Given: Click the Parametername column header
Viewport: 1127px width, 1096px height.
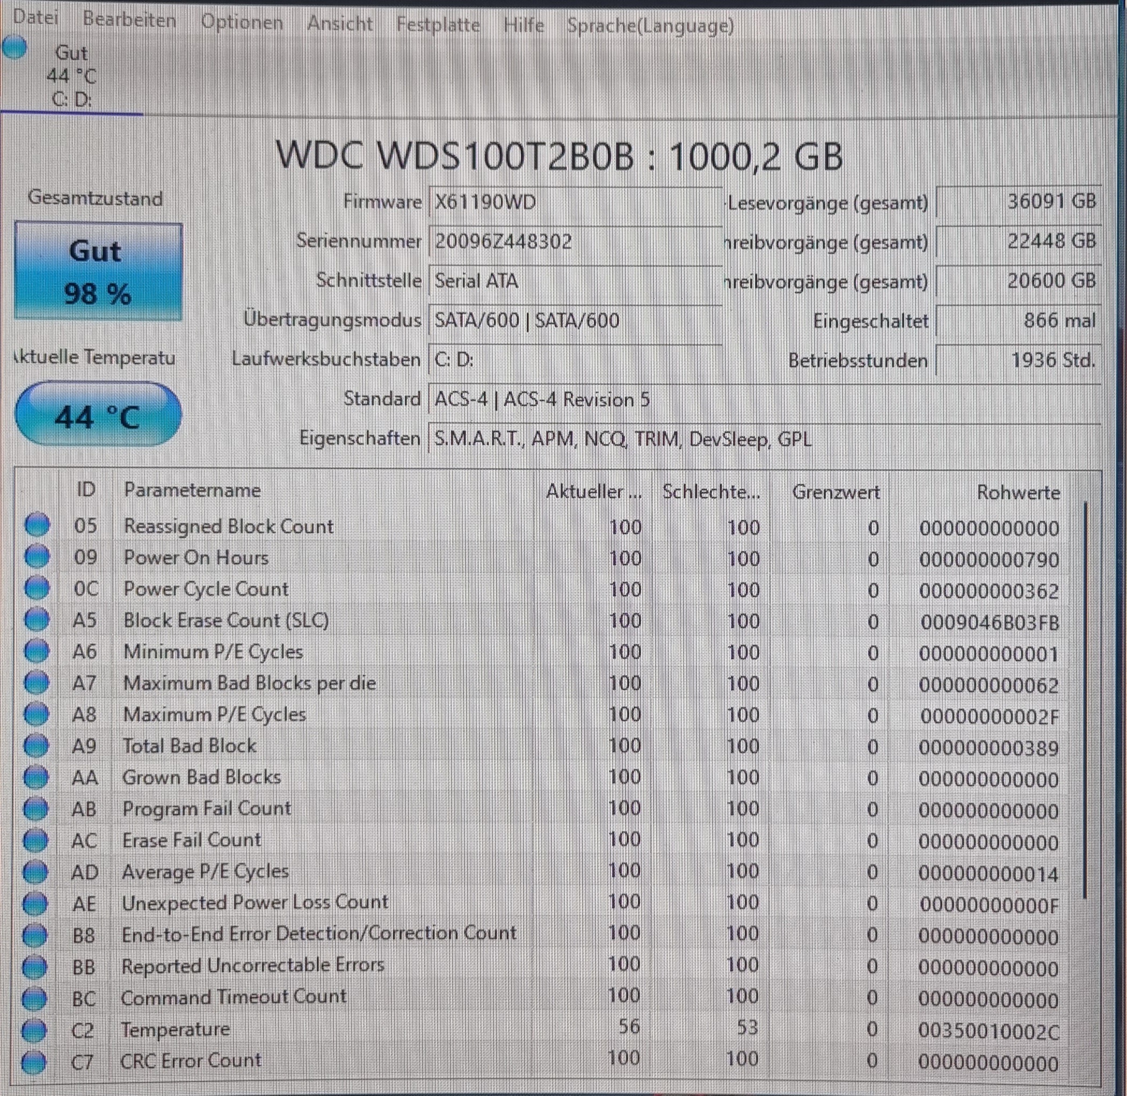Looking at the screenshot, I should 192,491.
